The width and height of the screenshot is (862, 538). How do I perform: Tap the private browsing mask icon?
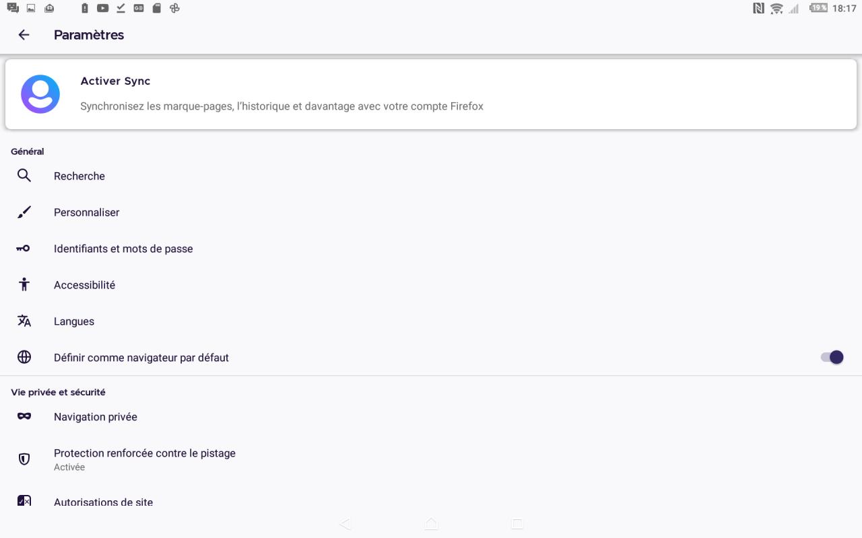coord(24,417)
